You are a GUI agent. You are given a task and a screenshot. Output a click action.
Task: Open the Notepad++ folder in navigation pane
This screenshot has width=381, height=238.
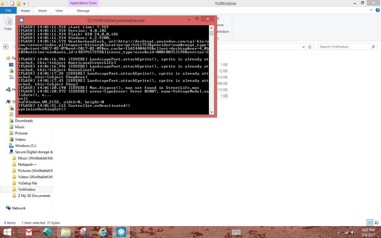click(x=27, y=165)
